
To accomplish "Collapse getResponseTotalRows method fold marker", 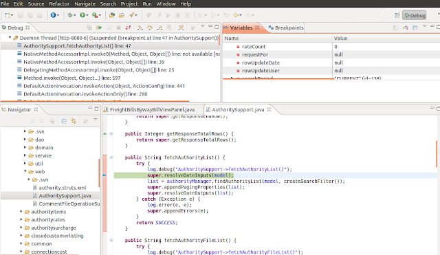I will pos(111,133).
